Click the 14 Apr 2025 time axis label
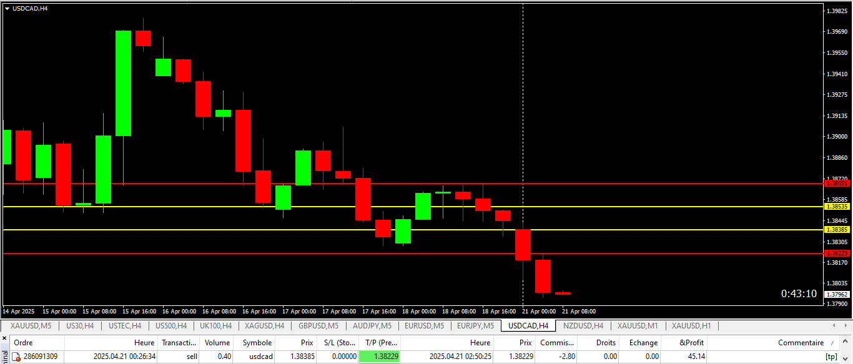The height and width of the screenshot is (364, 853). click(19, 311)
